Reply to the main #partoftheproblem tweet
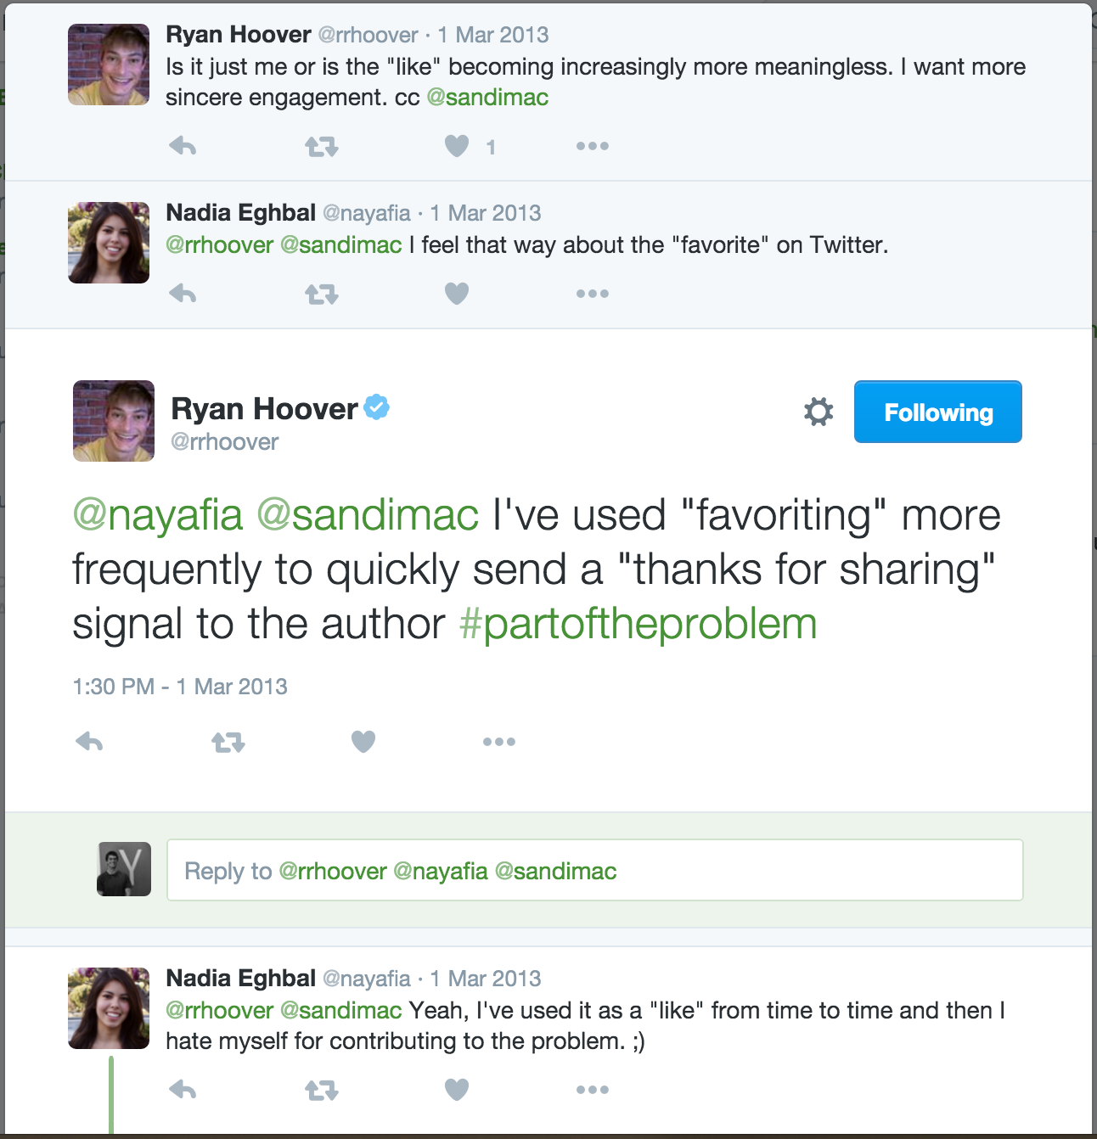 [x=89, y=742]
